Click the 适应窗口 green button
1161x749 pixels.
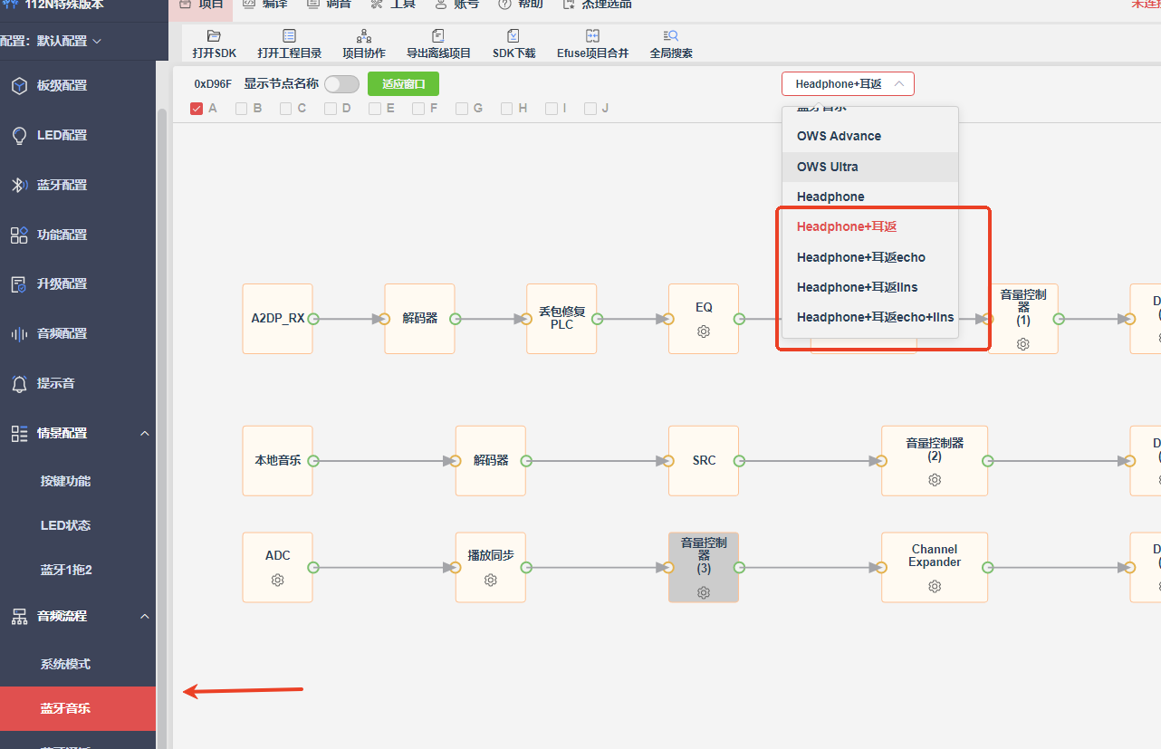pyautogui.click(x=403, y=84)
